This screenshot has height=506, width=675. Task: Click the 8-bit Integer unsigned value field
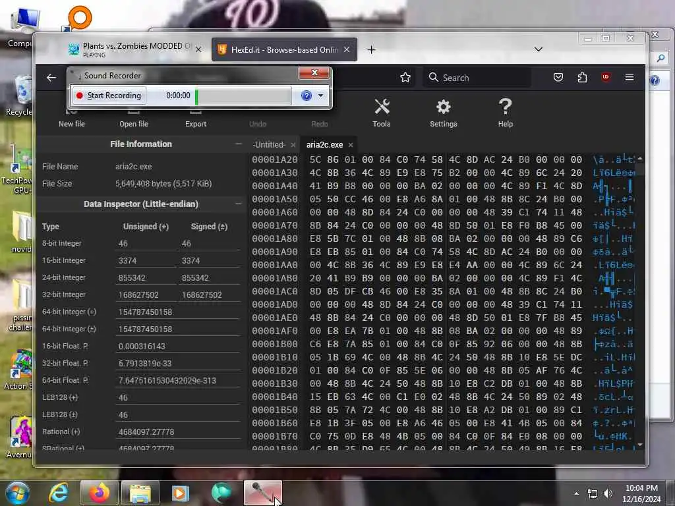click(146, 244)
